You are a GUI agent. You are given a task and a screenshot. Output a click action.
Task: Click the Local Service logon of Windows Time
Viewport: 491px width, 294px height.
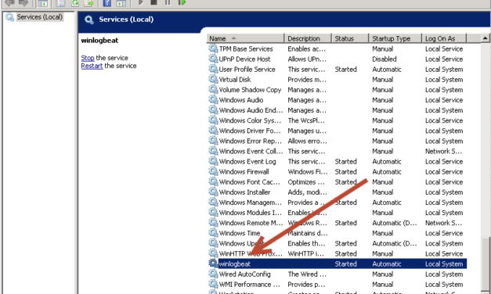444,233
